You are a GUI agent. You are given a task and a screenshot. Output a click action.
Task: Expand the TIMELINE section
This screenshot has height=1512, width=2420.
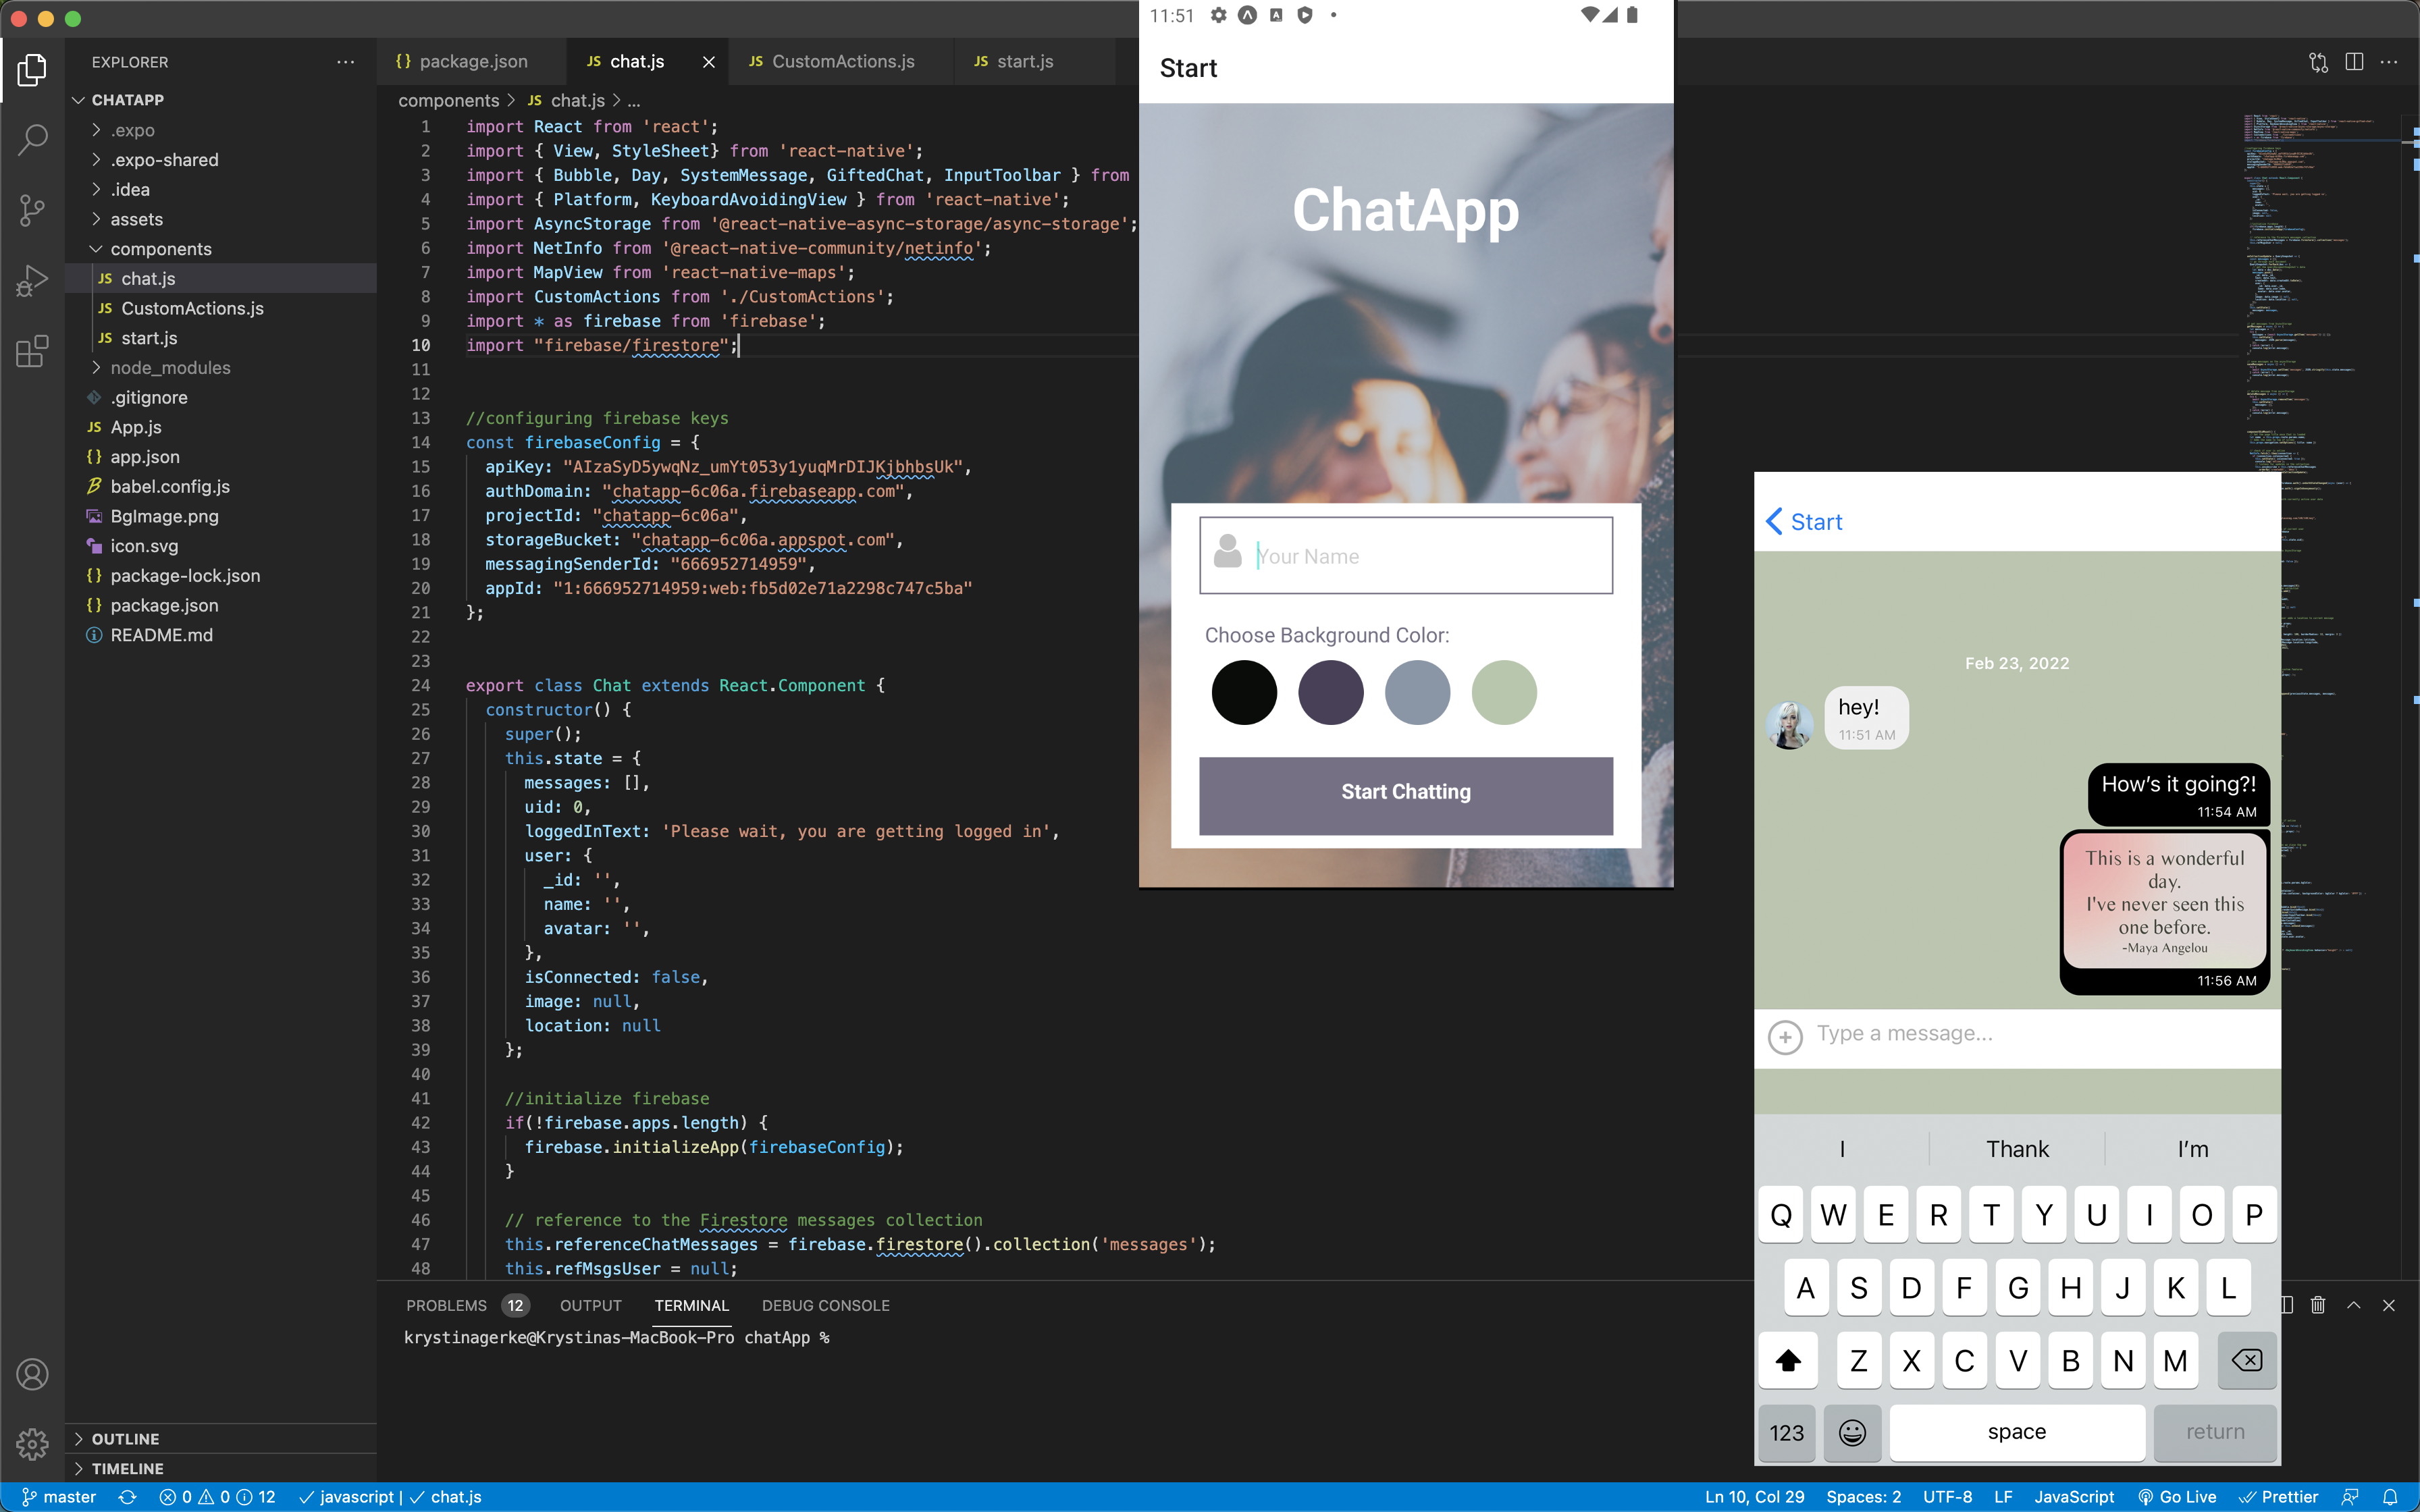(221, 1469)
